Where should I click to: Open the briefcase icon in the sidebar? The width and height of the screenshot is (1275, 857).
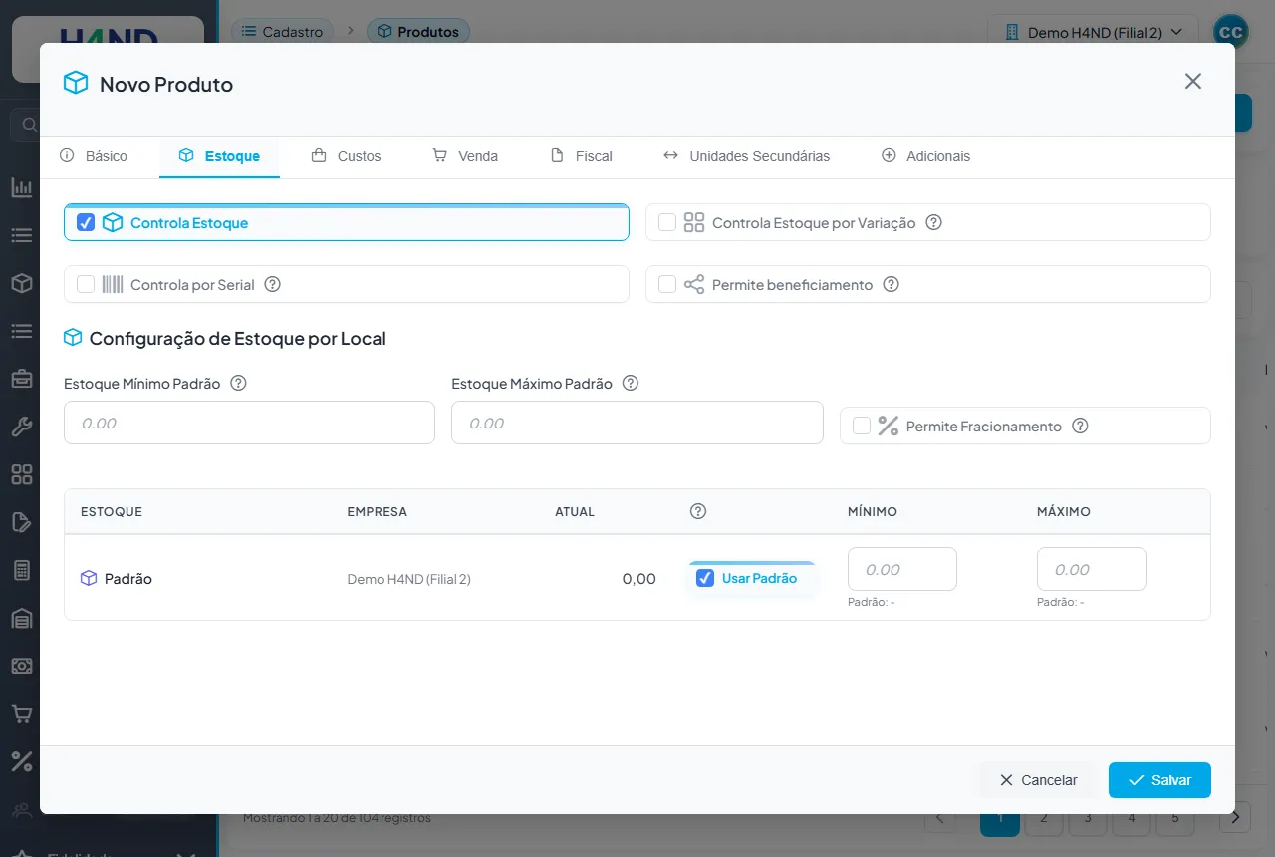21,379
